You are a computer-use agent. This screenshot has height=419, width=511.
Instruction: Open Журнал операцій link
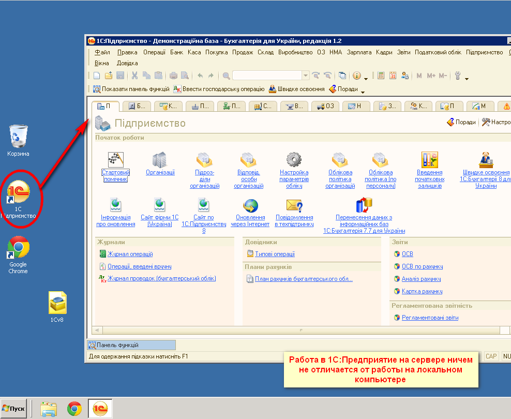(x=130, y=254)
